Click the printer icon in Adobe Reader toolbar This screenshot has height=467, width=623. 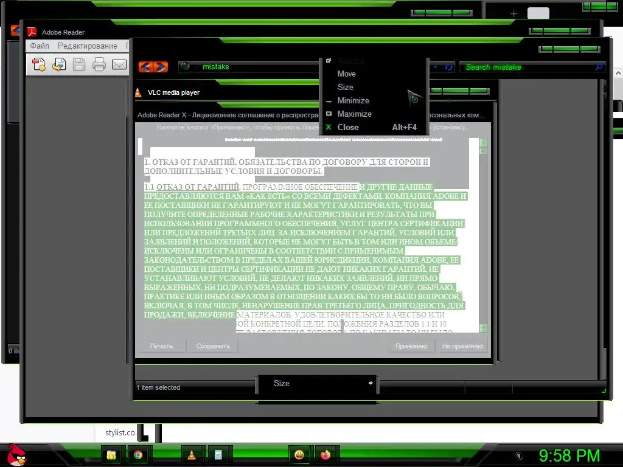pos(99,64)
